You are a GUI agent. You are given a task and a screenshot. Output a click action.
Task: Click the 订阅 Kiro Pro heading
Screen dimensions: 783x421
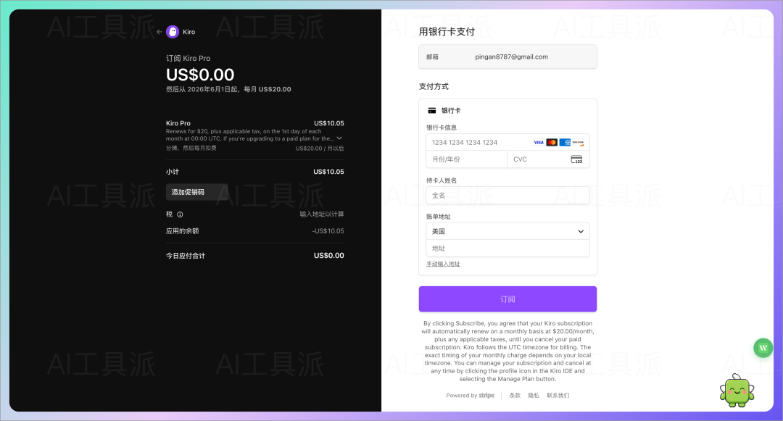188,59
